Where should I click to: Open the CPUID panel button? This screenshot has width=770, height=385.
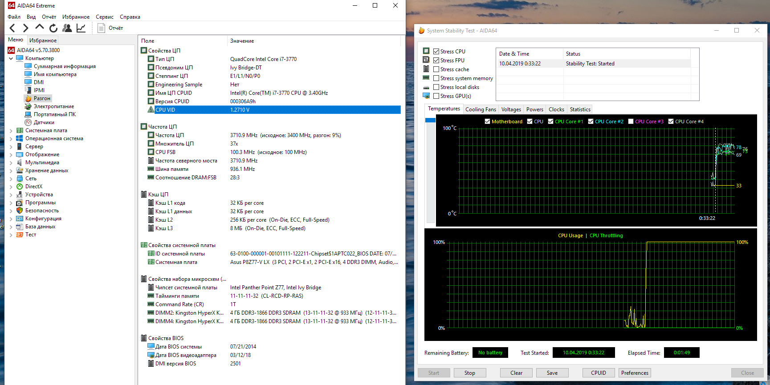coord(599,373)
